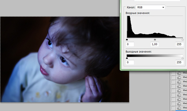Click the Входные значения label
187x111 pixels.
(138, 13)
